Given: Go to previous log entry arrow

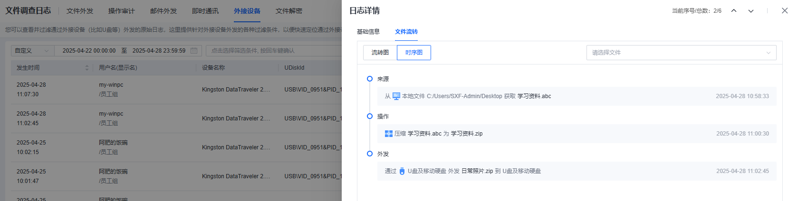Looking at the screenshot, I should (x=734, y=11).
